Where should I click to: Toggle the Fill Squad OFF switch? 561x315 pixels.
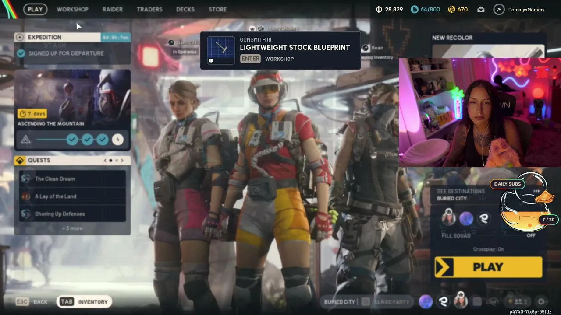531,235
